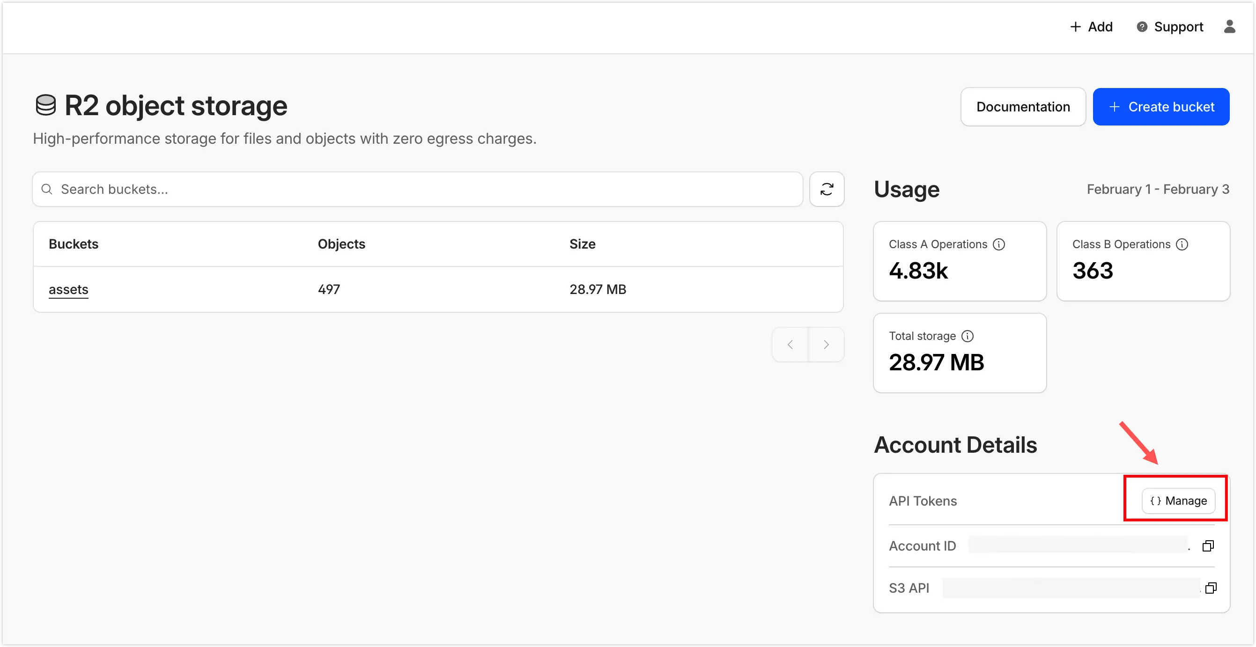1256x647 pixels.
Task: Click the Size column header
Action: tap(582, 244)
